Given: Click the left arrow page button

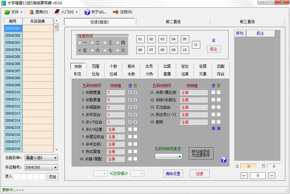Looking at the screenshot, I should point(244,176).
